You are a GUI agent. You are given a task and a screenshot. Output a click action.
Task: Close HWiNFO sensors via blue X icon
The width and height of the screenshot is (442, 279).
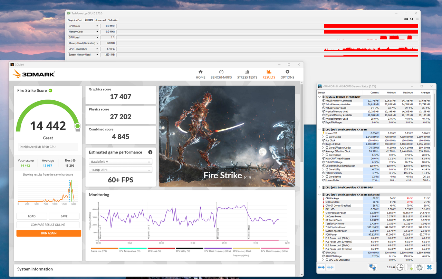tap(429, 267)
